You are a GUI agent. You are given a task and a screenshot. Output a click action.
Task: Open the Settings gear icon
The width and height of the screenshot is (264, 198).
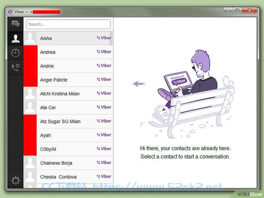click(x=16, y=181)
